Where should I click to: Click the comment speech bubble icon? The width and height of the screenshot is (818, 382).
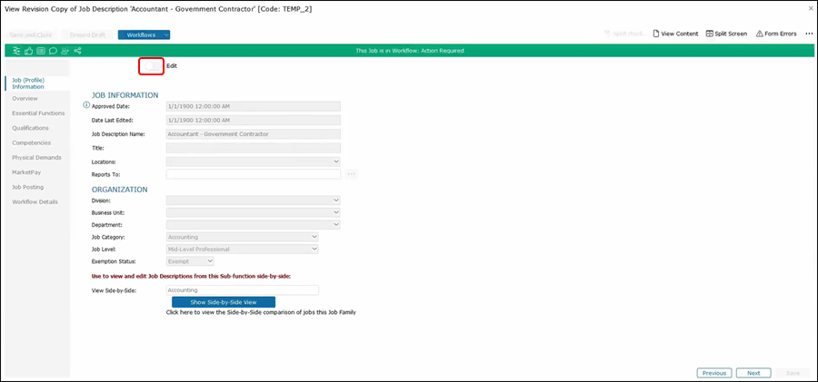pos(53,51)
